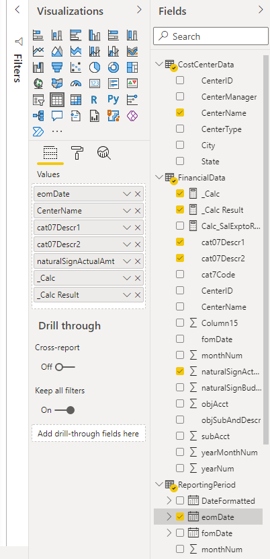Viewport: 270px width, 559px height.
Task: Tick the CenterManager field checkbox
Action: click(180, 96)
